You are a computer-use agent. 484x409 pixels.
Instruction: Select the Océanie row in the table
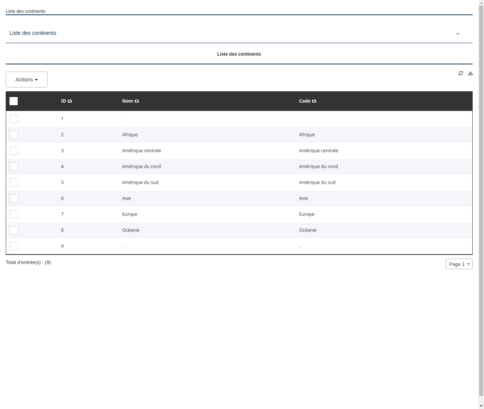click(x=131, y=230)
